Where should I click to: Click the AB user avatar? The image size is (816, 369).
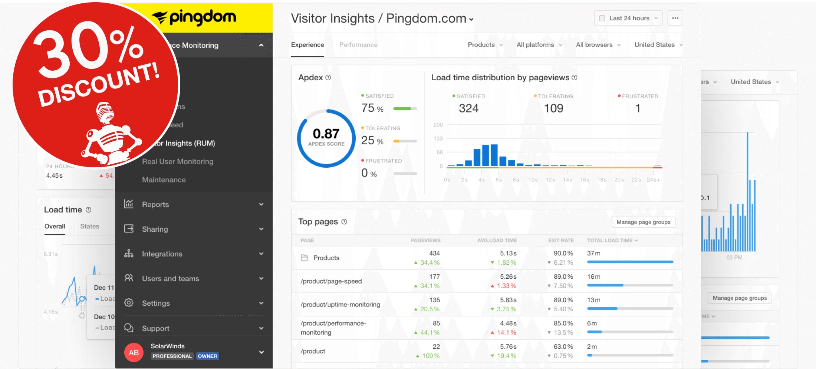(134, 352)
